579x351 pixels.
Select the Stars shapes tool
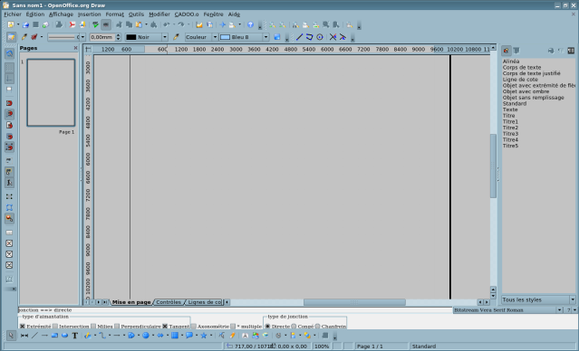point(204,336)
